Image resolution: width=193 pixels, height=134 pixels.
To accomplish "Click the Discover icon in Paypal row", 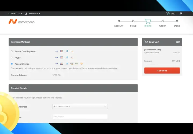I will tap(72, 57).
